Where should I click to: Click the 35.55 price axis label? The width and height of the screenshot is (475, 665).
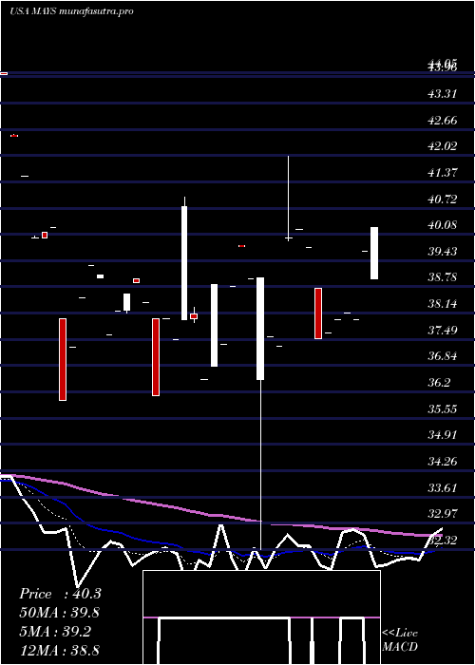443,409
